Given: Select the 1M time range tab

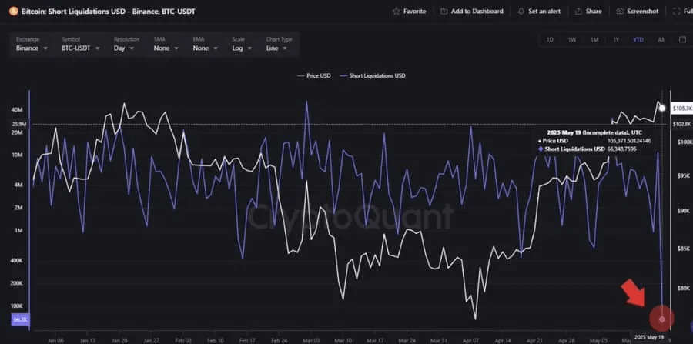Looking at the screenshot, I should [594, 39].
